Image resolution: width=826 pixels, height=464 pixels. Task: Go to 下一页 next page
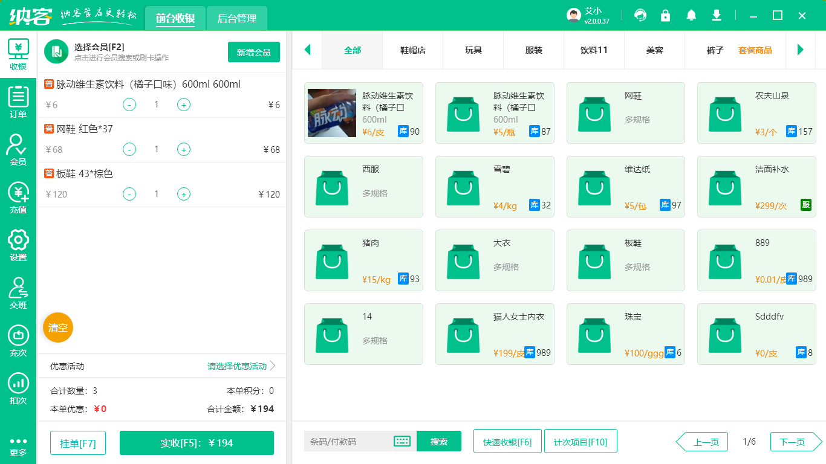point(796,442)
